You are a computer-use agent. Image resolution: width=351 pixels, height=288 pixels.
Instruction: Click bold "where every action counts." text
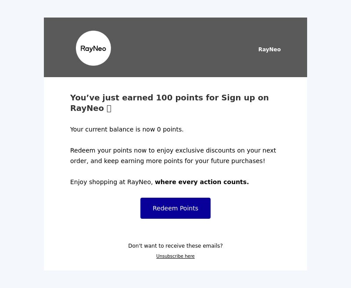tap(202, 182)
